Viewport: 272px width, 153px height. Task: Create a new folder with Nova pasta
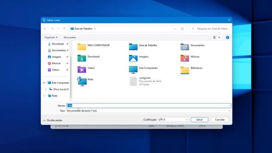(x=70, y=37)
